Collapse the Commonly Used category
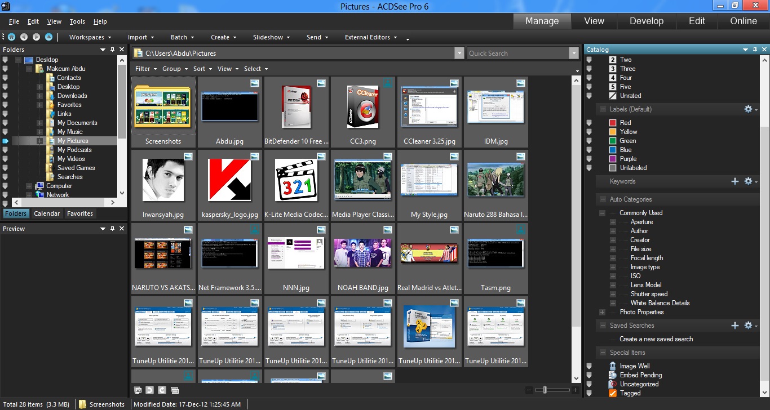770x410 pixels. click(602, 213)
